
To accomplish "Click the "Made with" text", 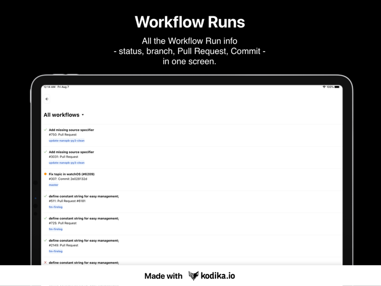I will (x=163, y=276).
